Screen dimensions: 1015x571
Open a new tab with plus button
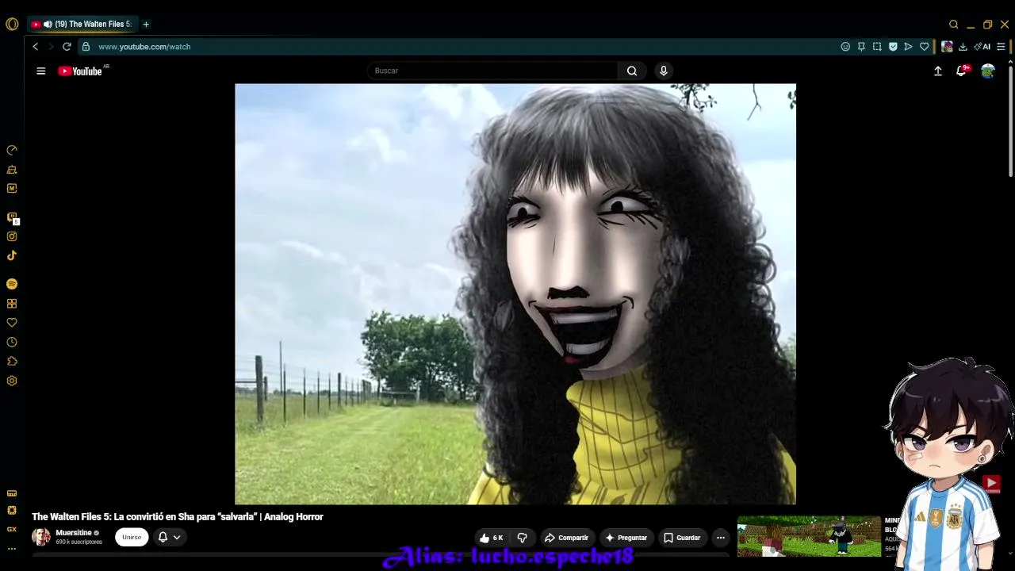pos(146,25)
